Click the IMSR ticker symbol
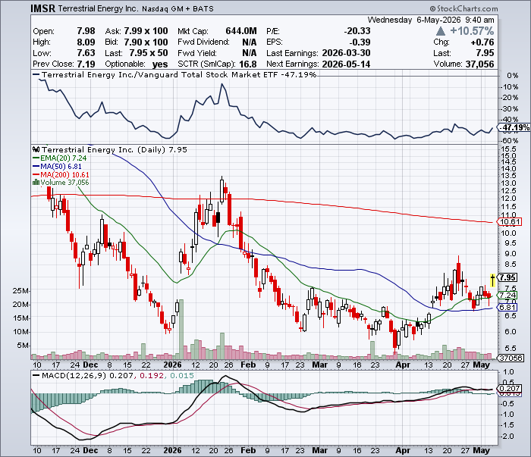The height and width of the screenshot is (457, 531). (42, 8)
